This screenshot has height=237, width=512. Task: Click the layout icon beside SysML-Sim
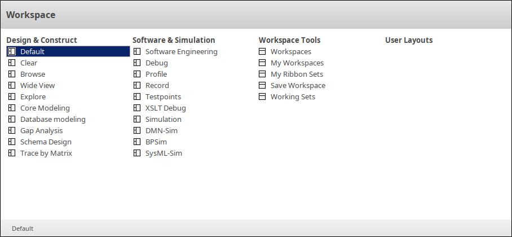tap(137, 153)
